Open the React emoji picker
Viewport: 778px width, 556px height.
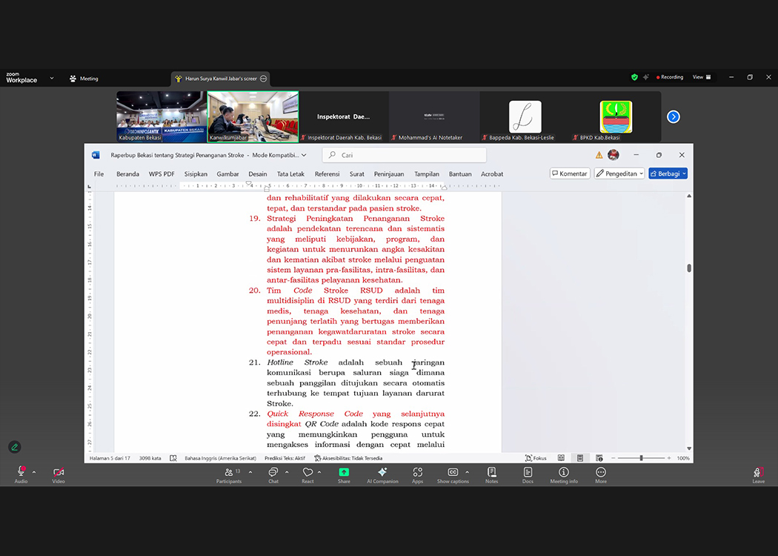307,473
